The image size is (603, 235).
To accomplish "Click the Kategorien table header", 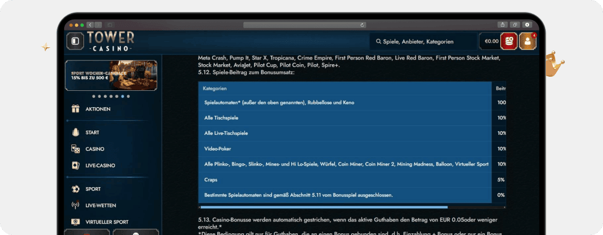I will click(216, 89).
